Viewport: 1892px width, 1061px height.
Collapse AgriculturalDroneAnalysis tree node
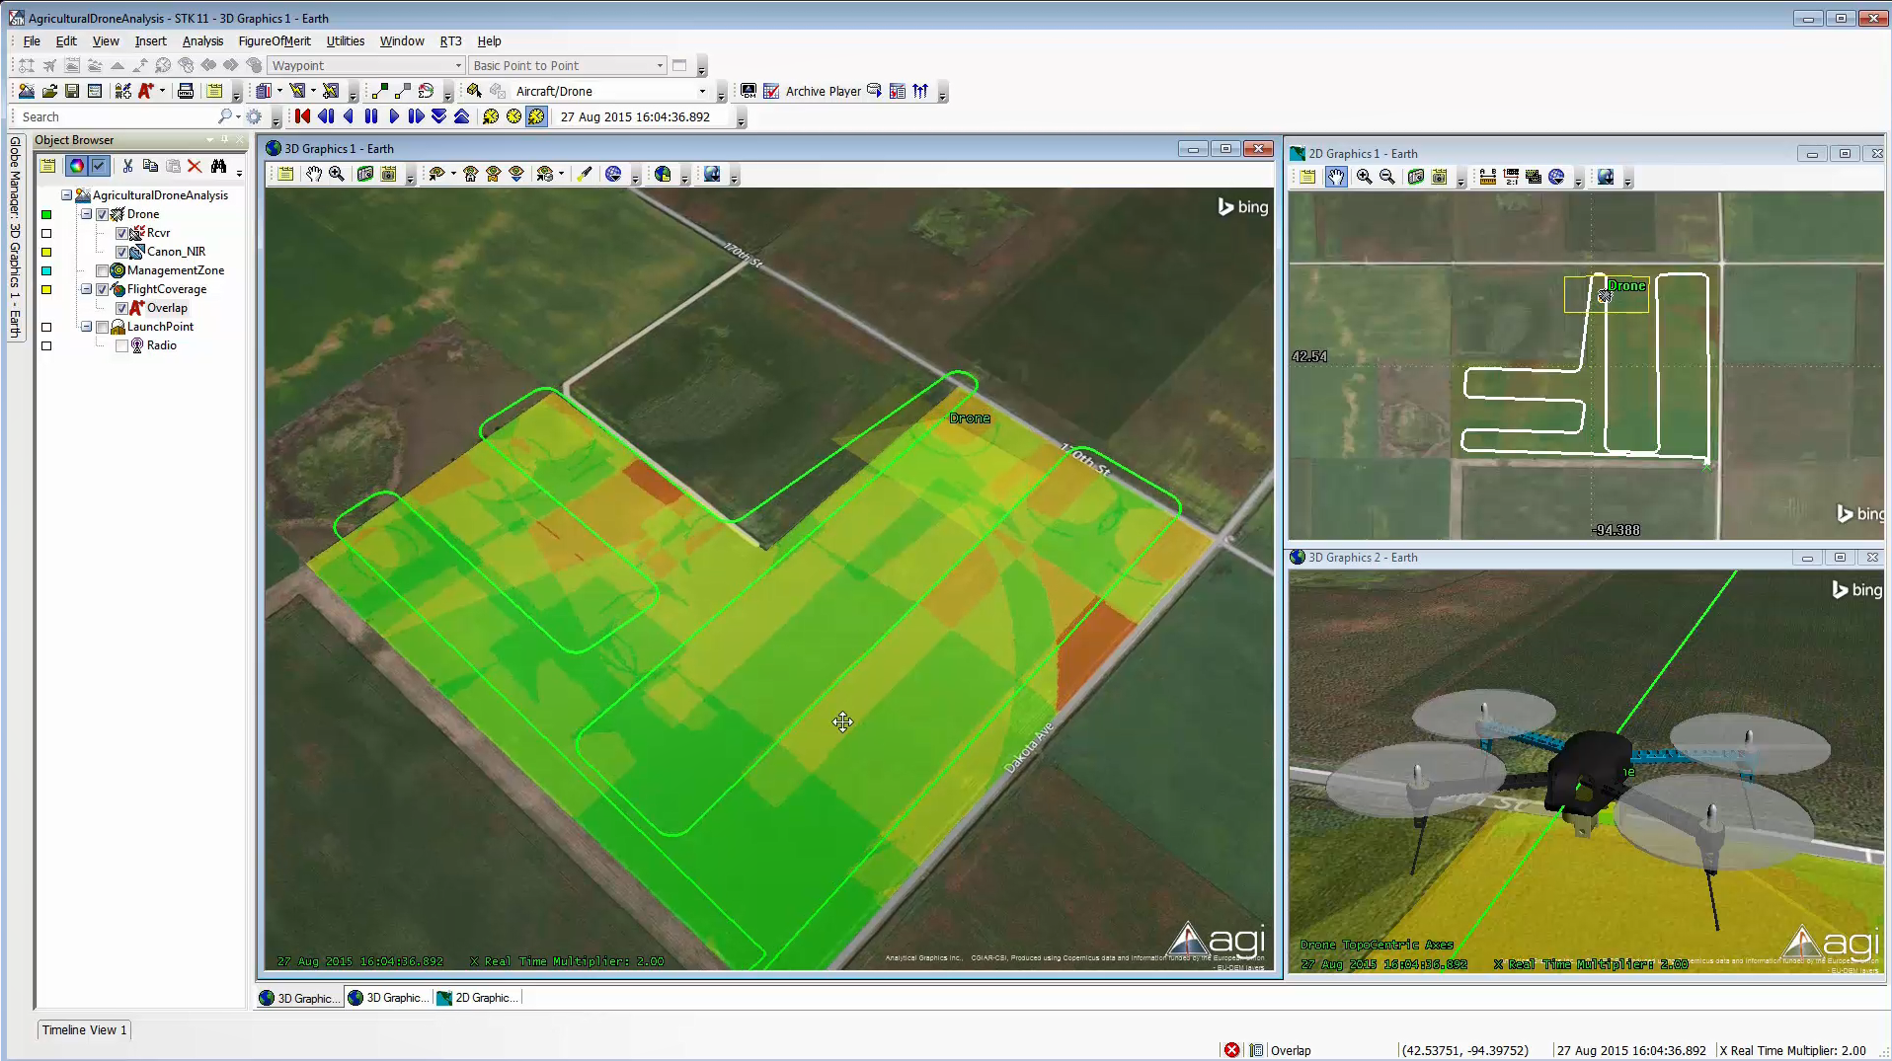point(66,195)
